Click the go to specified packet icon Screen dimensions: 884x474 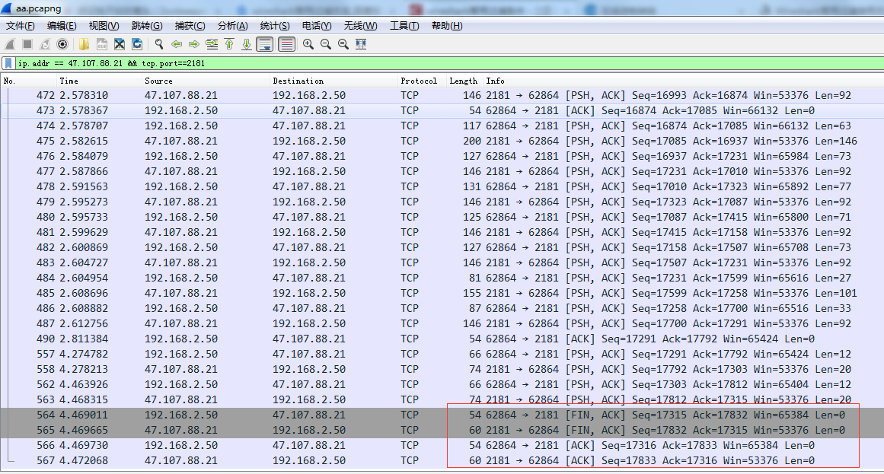[212, 44]
